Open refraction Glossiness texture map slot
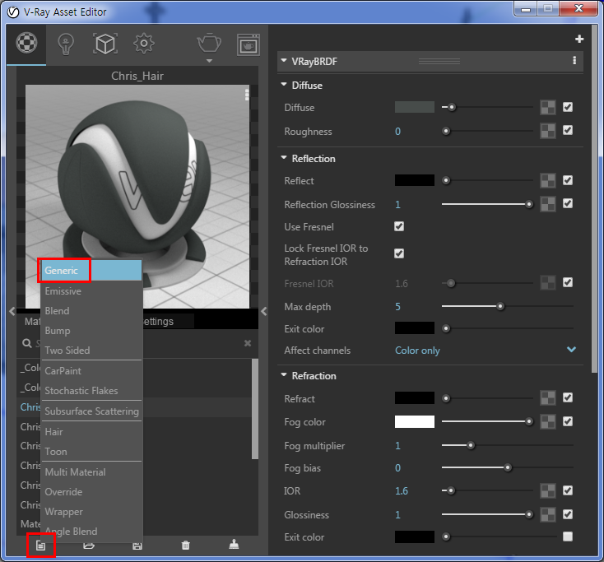604x562 pixels. [548, 514]
